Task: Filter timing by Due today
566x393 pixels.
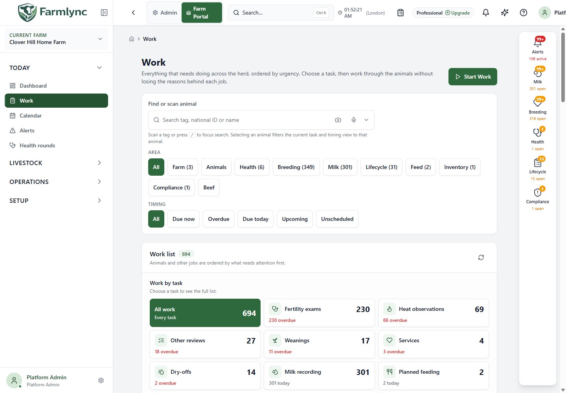Action: [256, 219]
